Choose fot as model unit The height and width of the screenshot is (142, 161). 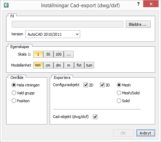tap(79, 65)
